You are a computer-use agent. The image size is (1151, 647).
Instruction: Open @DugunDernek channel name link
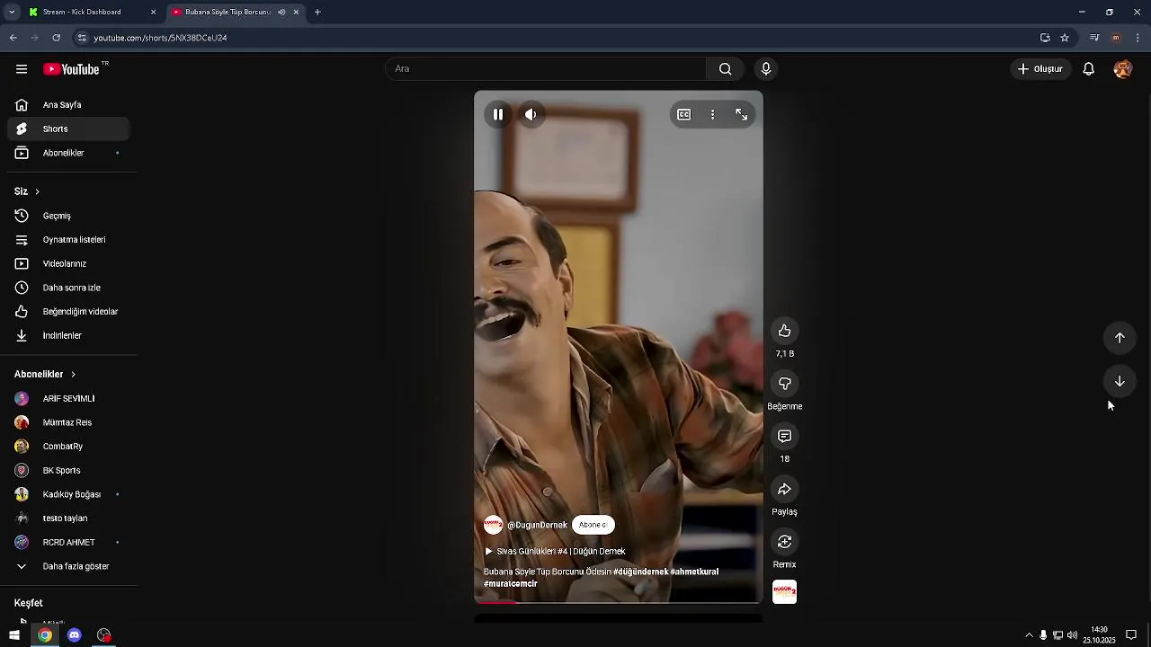point(537,525)
